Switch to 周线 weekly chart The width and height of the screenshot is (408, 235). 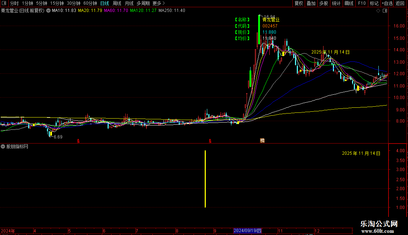coord(117,3)
